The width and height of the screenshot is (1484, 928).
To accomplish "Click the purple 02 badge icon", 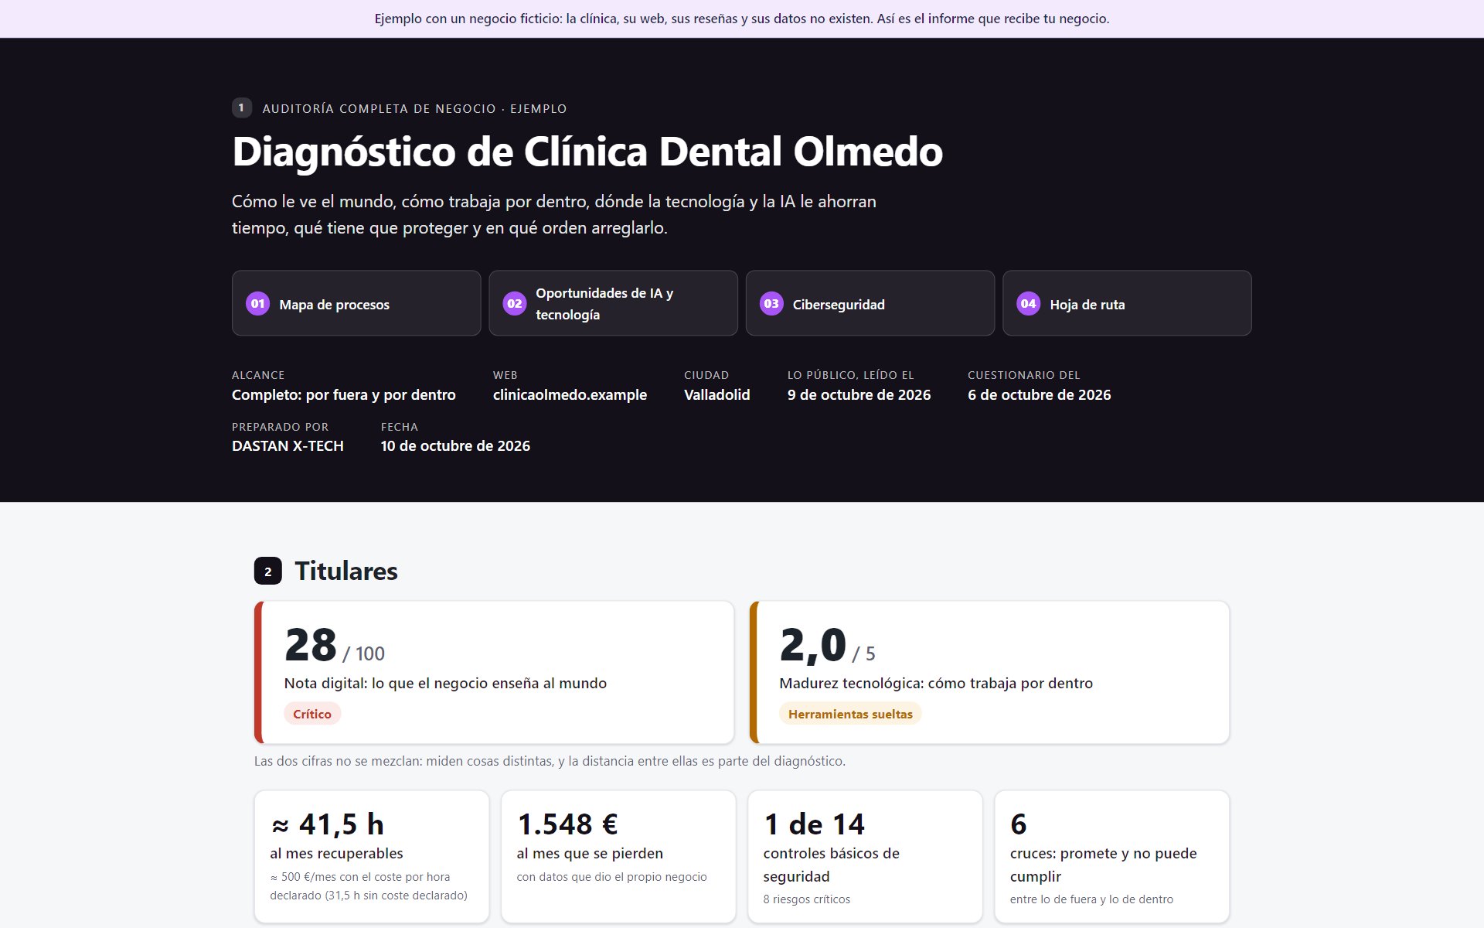I will coord(515,303).
